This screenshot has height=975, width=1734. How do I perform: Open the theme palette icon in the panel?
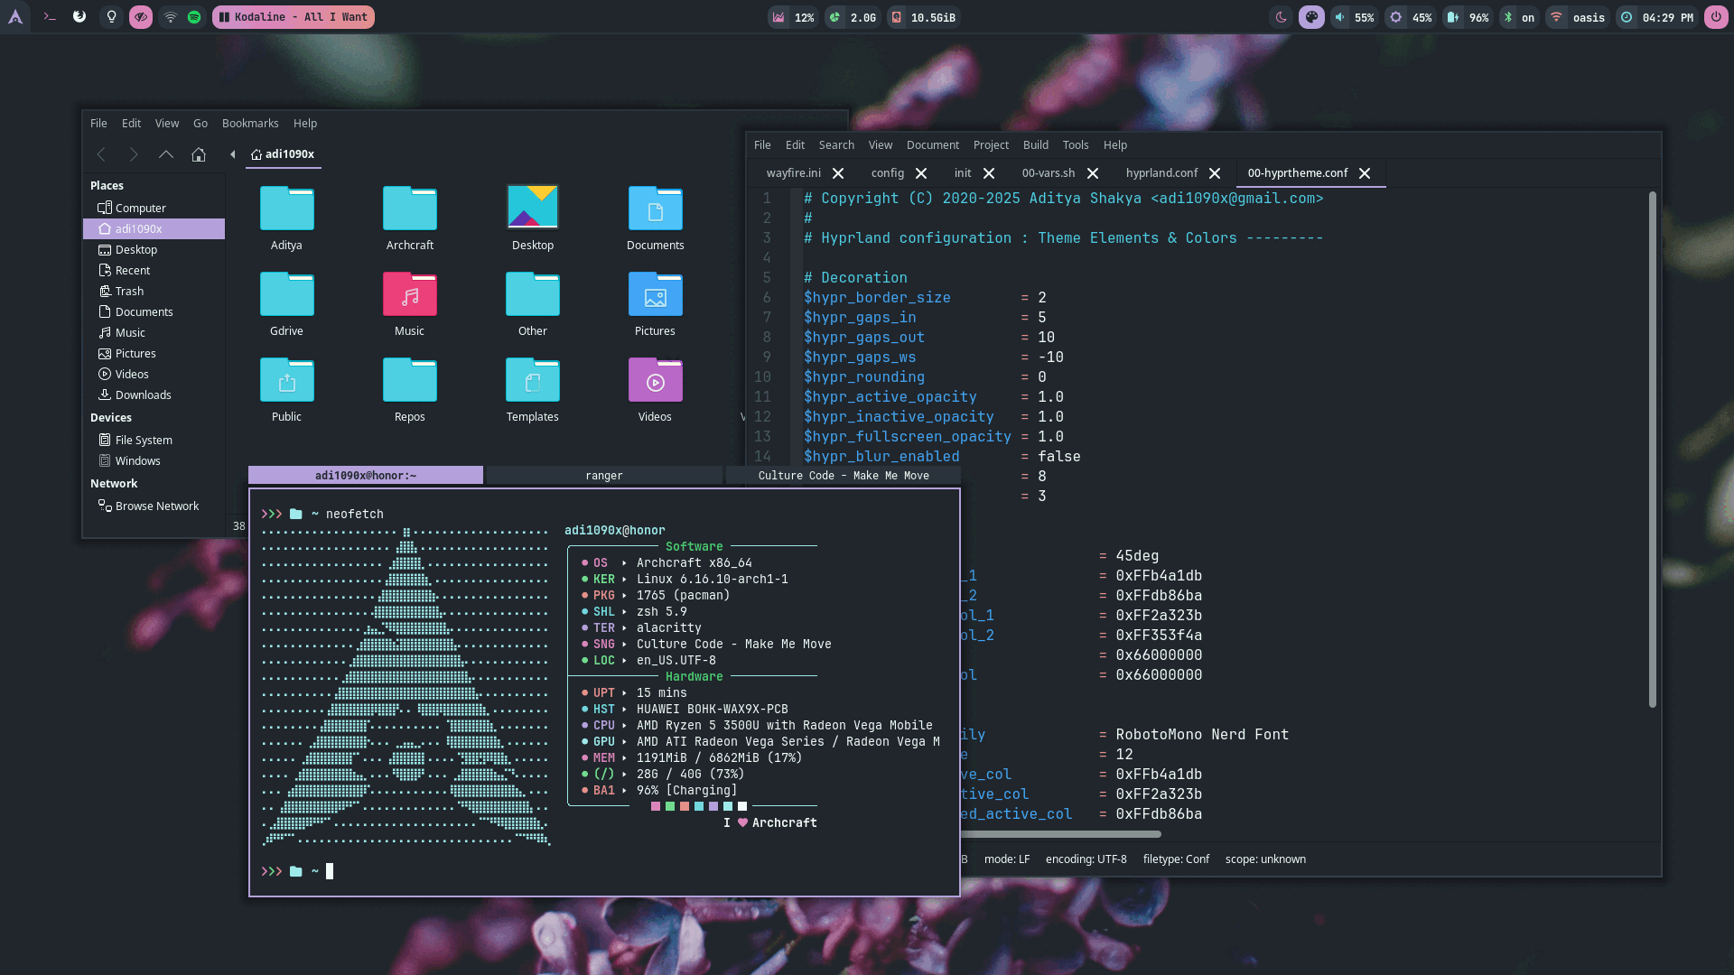pos(1311,17)
